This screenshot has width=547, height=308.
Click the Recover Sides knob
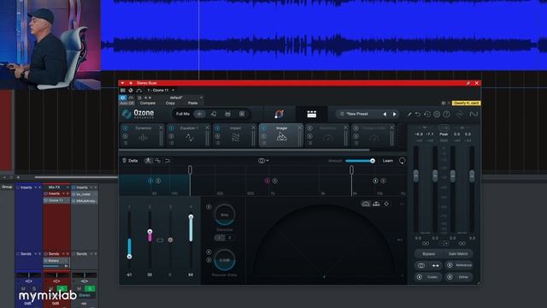tap(224, 260)
